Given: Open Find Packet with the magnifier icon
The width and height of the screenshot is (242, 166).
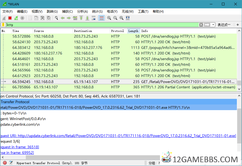Looking at the screenshot, I should pyautogui.click(x=56, y=18).
